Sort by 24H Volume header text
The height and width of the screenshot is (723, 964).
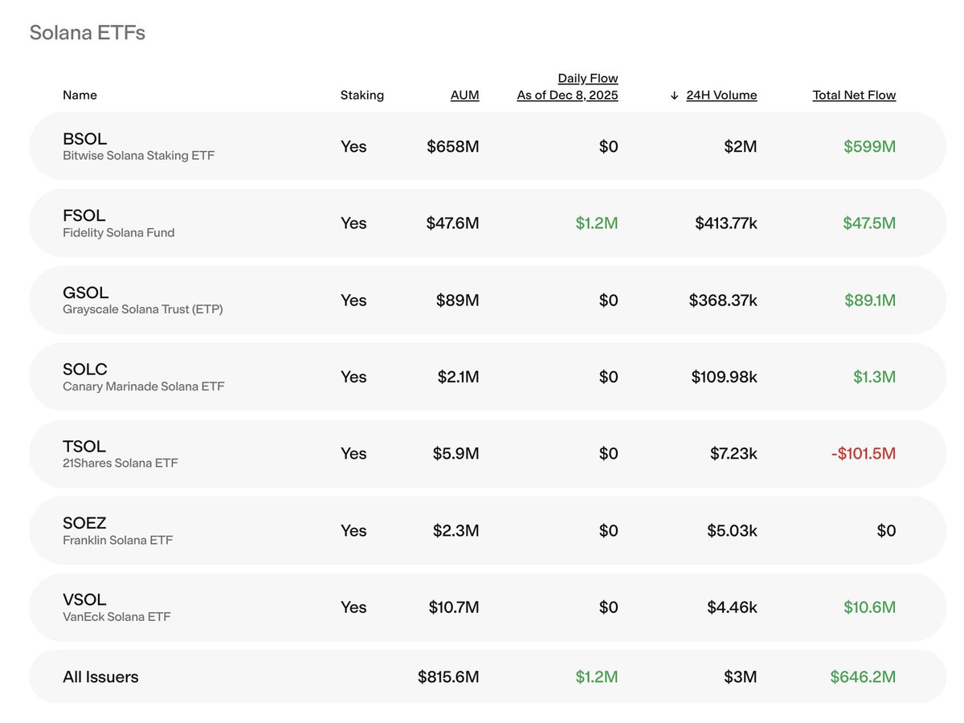pos(721,95)
